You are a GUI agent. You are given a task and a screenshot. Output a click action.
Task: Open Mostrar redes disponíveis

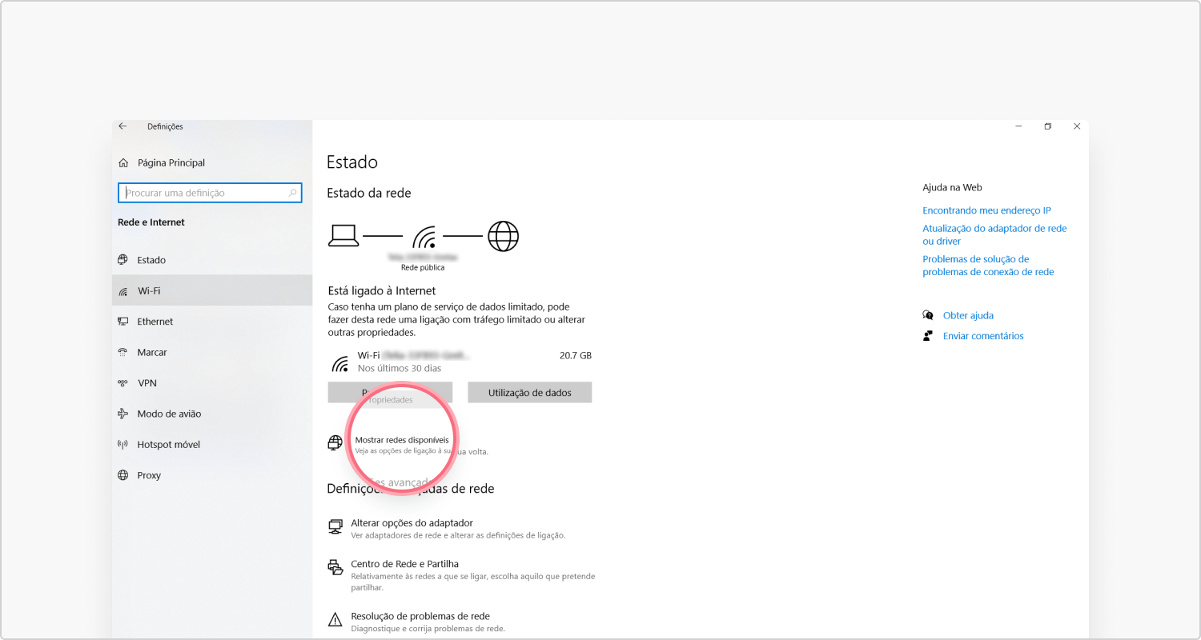pos(402,440)
